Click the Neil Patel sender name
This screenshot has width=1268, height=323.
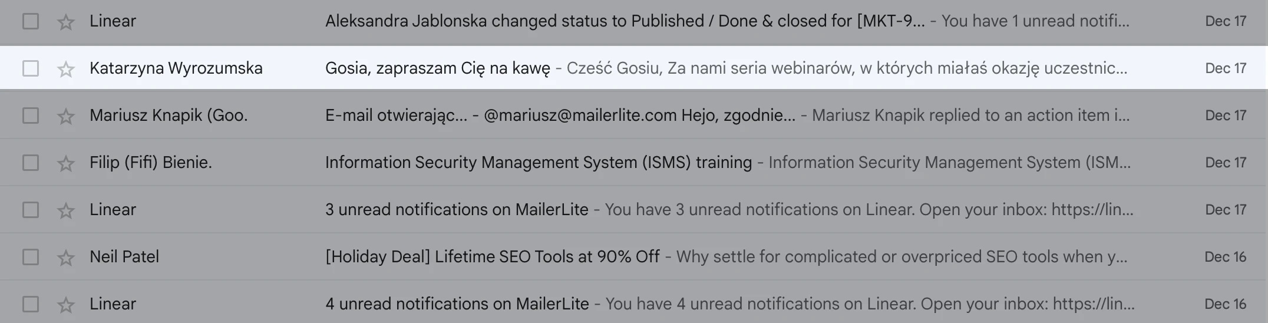[124, 257]
